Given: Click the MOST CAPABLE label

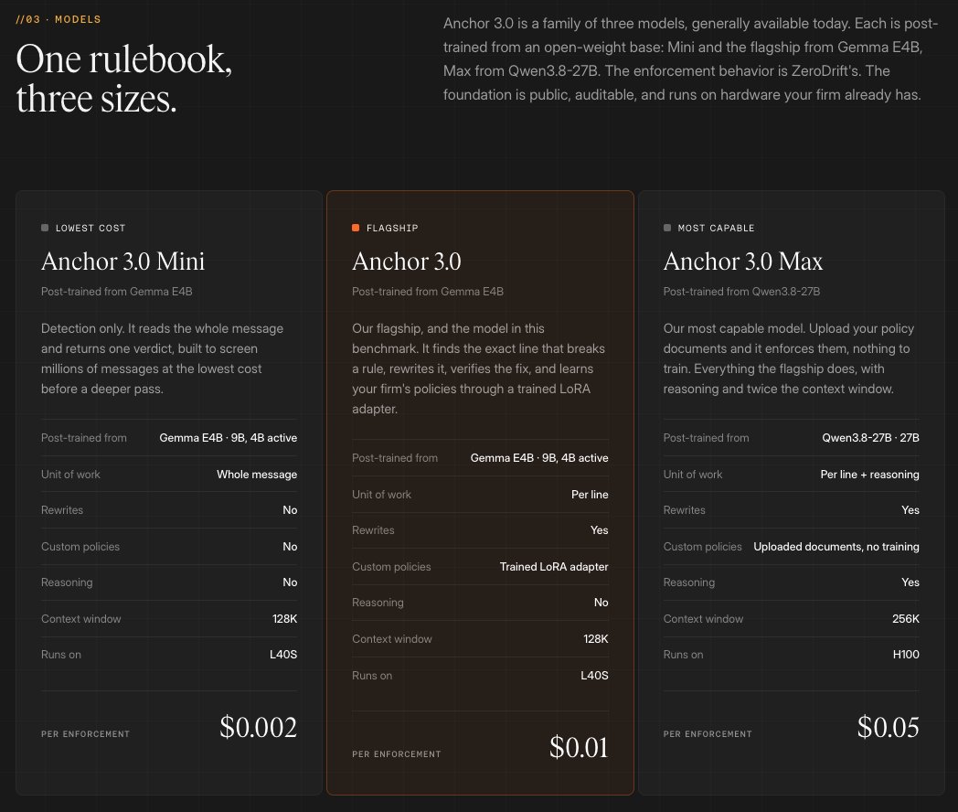Looking at the screenshot, I should [x=716, y=228].
